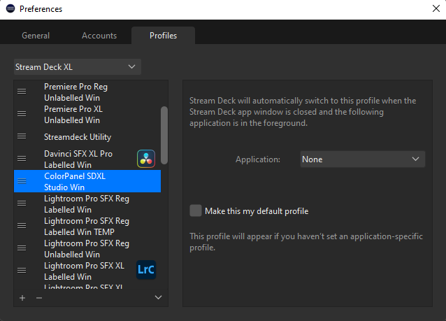This screenshot has width=446, height=321.
Task: Click the DaVinci Resolve app icon
Action: tap(146, 159)
